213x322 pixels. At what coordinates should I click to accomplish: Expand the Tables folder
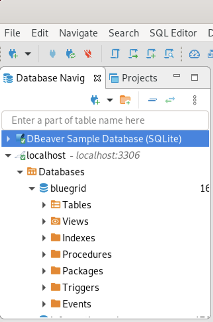[x=44, y=205]
